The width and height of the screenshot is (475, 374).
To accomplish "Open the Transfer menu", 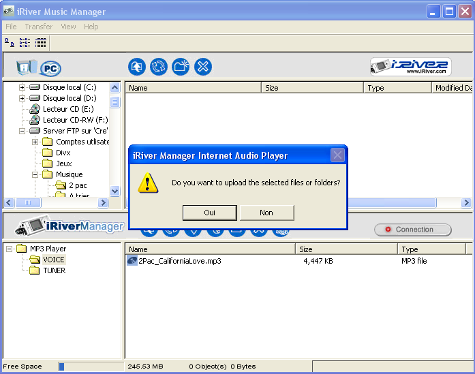I will [39, 27].
